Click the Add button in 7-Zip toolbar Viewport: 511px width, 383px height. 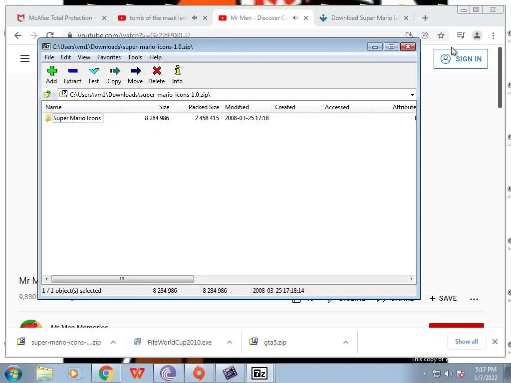click(51, 75)
